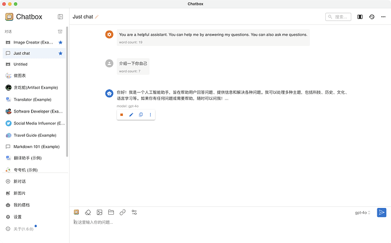This screenshot has height=243, width=391.
Task: Attach an image with picture icon
Action: click(100, 212)
